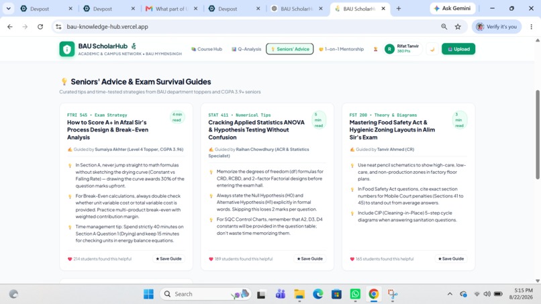This screenshot has height=304, width=541.
Task: Click 'STAT 411 • Numerical Tips' label
Action: point(240,115)
